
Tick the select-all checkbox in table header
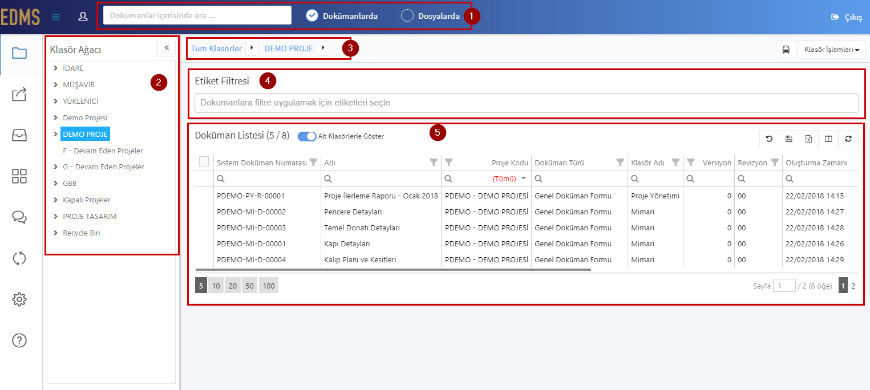point(204,162)
